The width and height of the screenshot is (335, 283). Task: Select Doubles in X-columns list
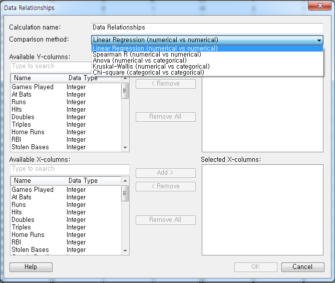(x=66, y=219)
